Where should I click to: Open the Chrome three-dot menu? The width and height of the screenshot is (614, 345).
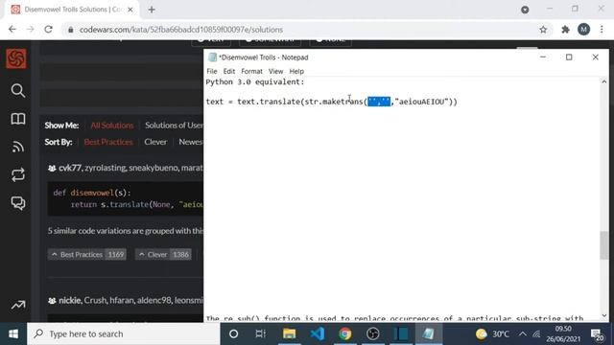[602, 30]
